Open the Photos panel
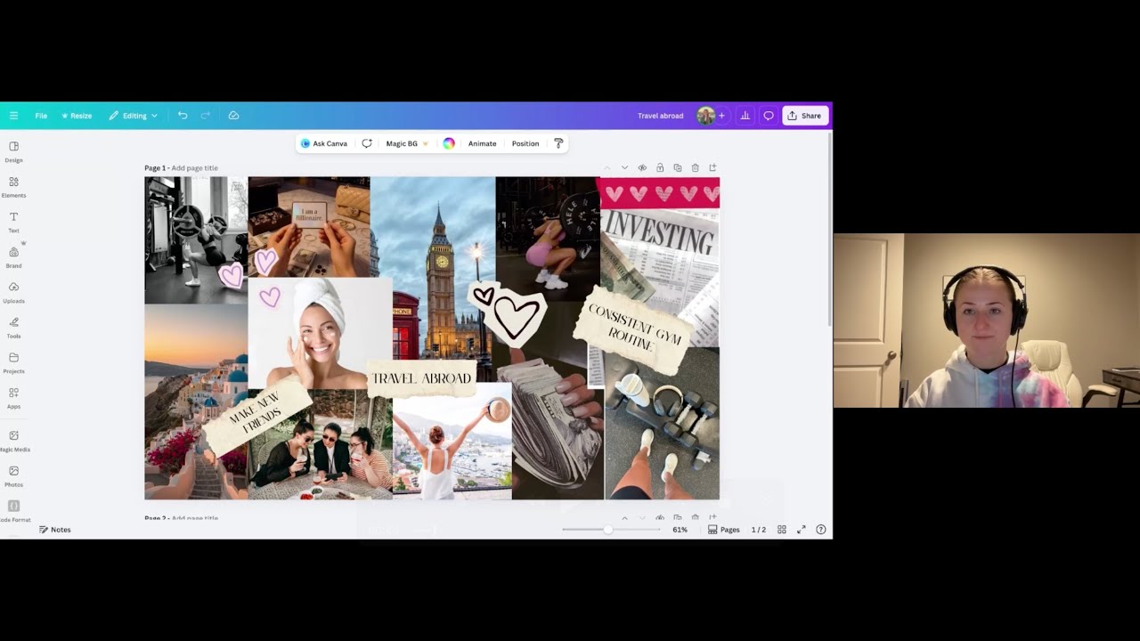The width and height of the screenshot is (1140, 641). click(x=13, y=476)
